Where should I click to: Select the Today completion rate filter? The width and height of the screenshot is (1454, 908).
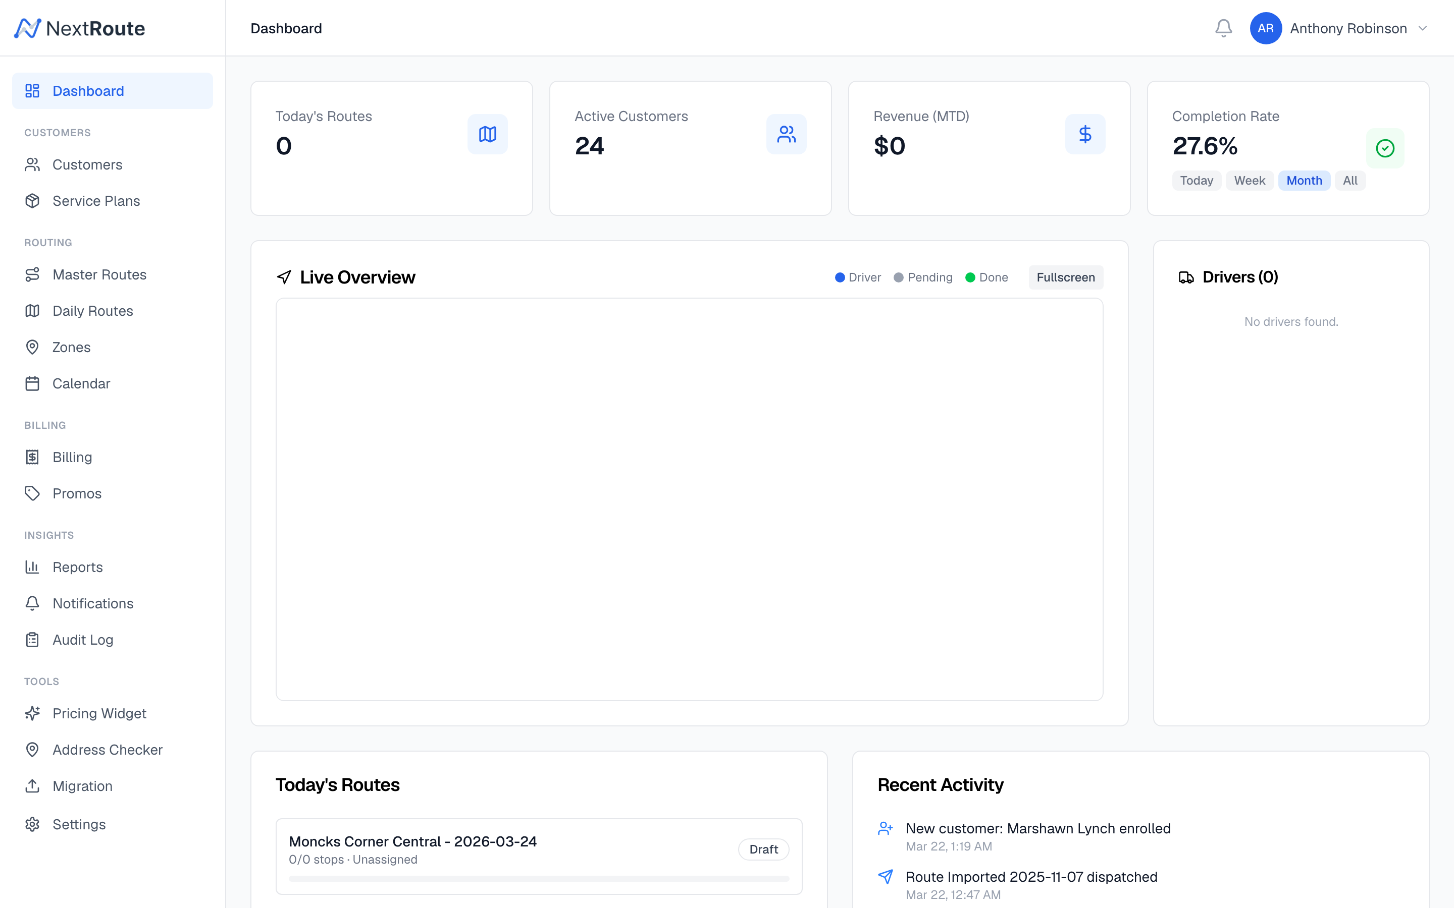1196,181
